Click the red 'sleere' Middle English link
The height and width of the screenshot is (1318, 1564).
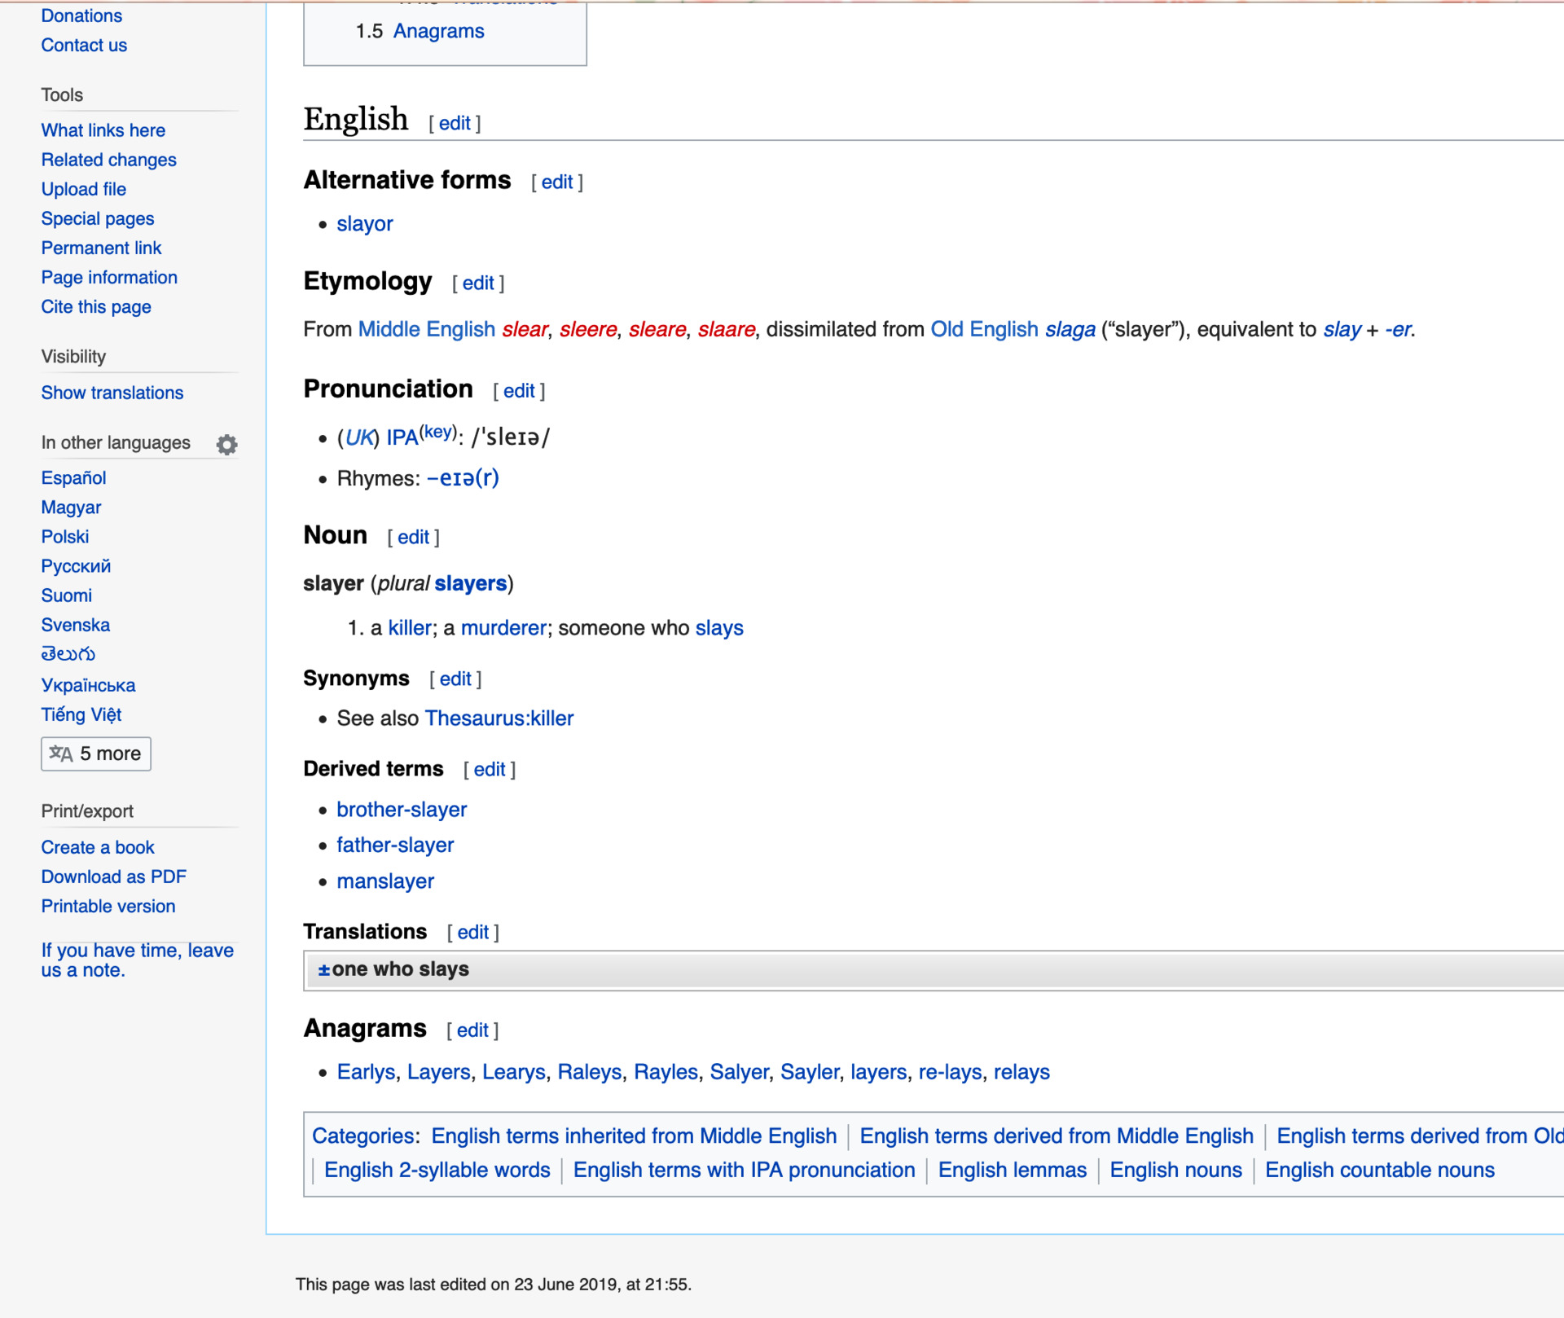tap(587, 329)
